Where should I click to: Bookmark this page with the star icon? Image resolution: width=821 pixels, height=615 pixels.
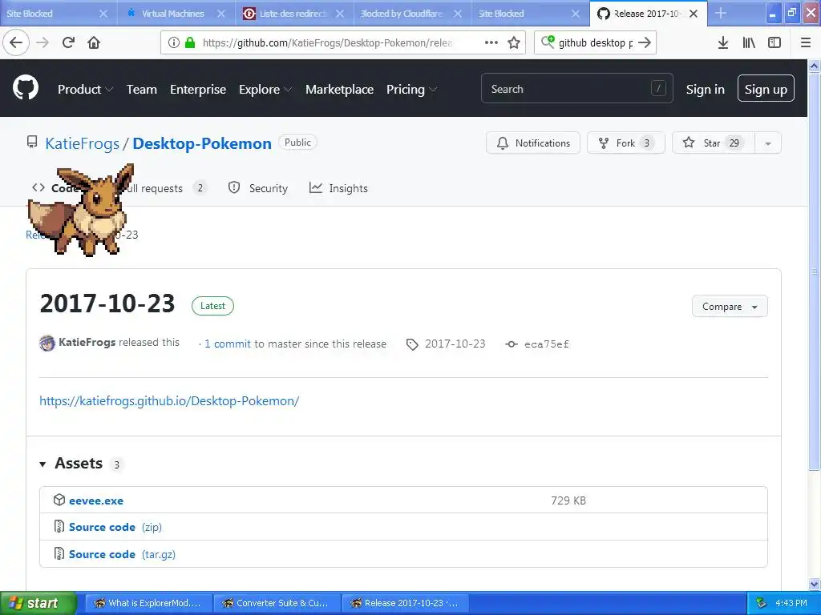tap(514, 42)
